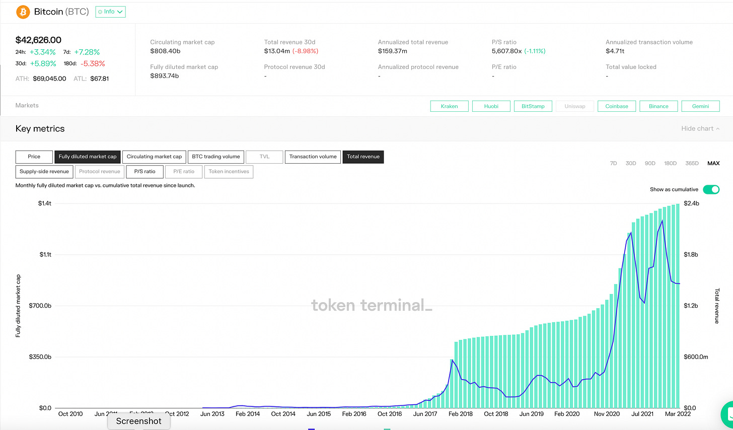Add the P/S ratio metric

click(144, 172)
